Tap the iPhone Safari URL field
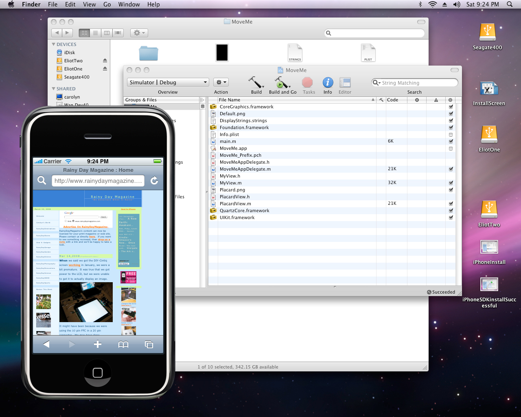 click(x=98, y=181)
